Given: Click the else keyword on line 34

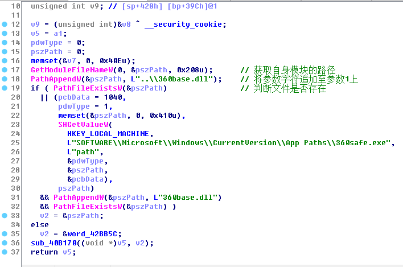Looking at the screenshot, I should pyautogui.click(x=40, y=225).
